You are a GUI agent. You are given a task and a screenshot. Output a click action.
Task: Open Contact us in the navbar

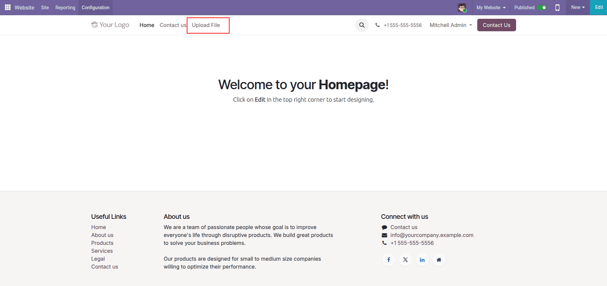point(173,25)
